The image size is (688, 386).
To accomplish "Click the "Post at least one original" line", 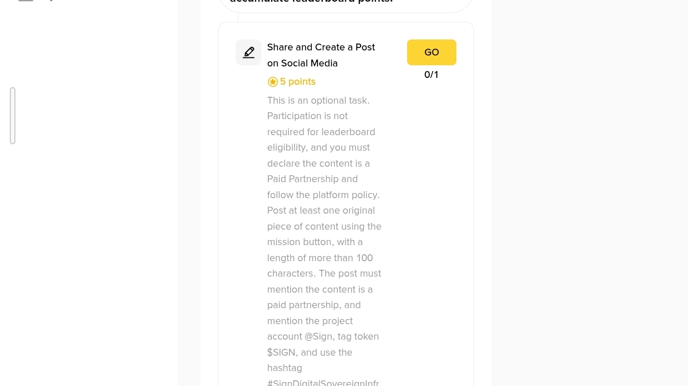I will [321, 210].
